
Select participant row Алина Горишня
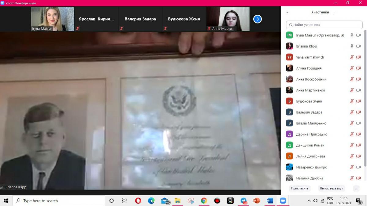click(324, 68)
